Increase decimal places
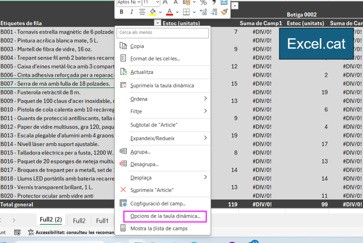363x243 pixels. [203, 12]
